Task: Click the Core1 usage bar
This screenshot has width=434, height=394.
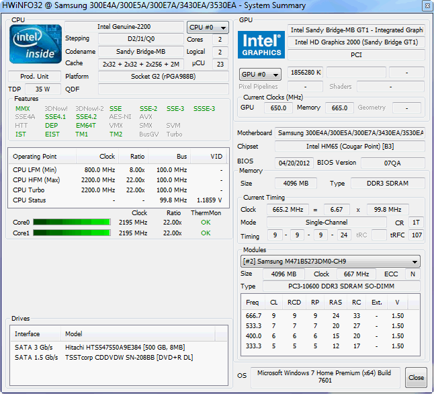Action: 72,233
